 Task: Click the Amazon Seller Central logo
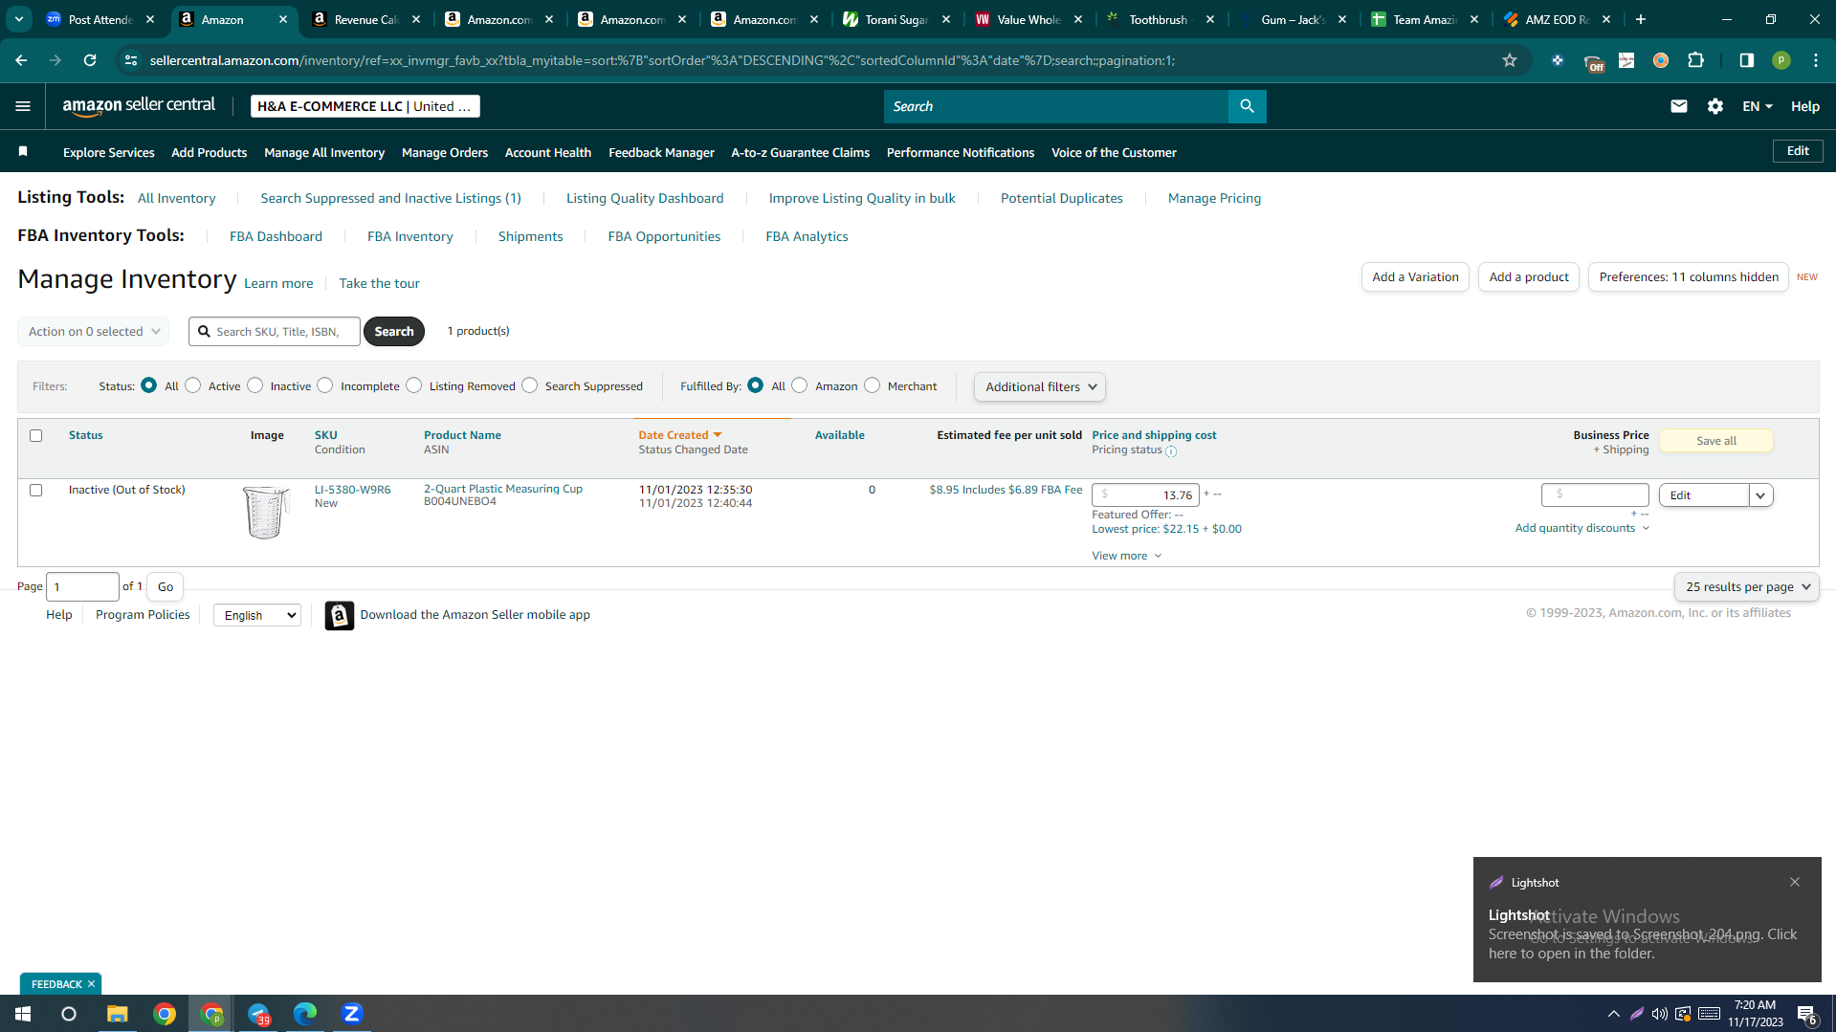click(x=139, y=106)
